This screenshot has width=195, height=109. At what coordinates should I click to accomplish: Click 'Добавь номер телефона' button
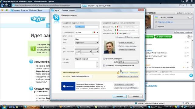(x=183, y=32)
